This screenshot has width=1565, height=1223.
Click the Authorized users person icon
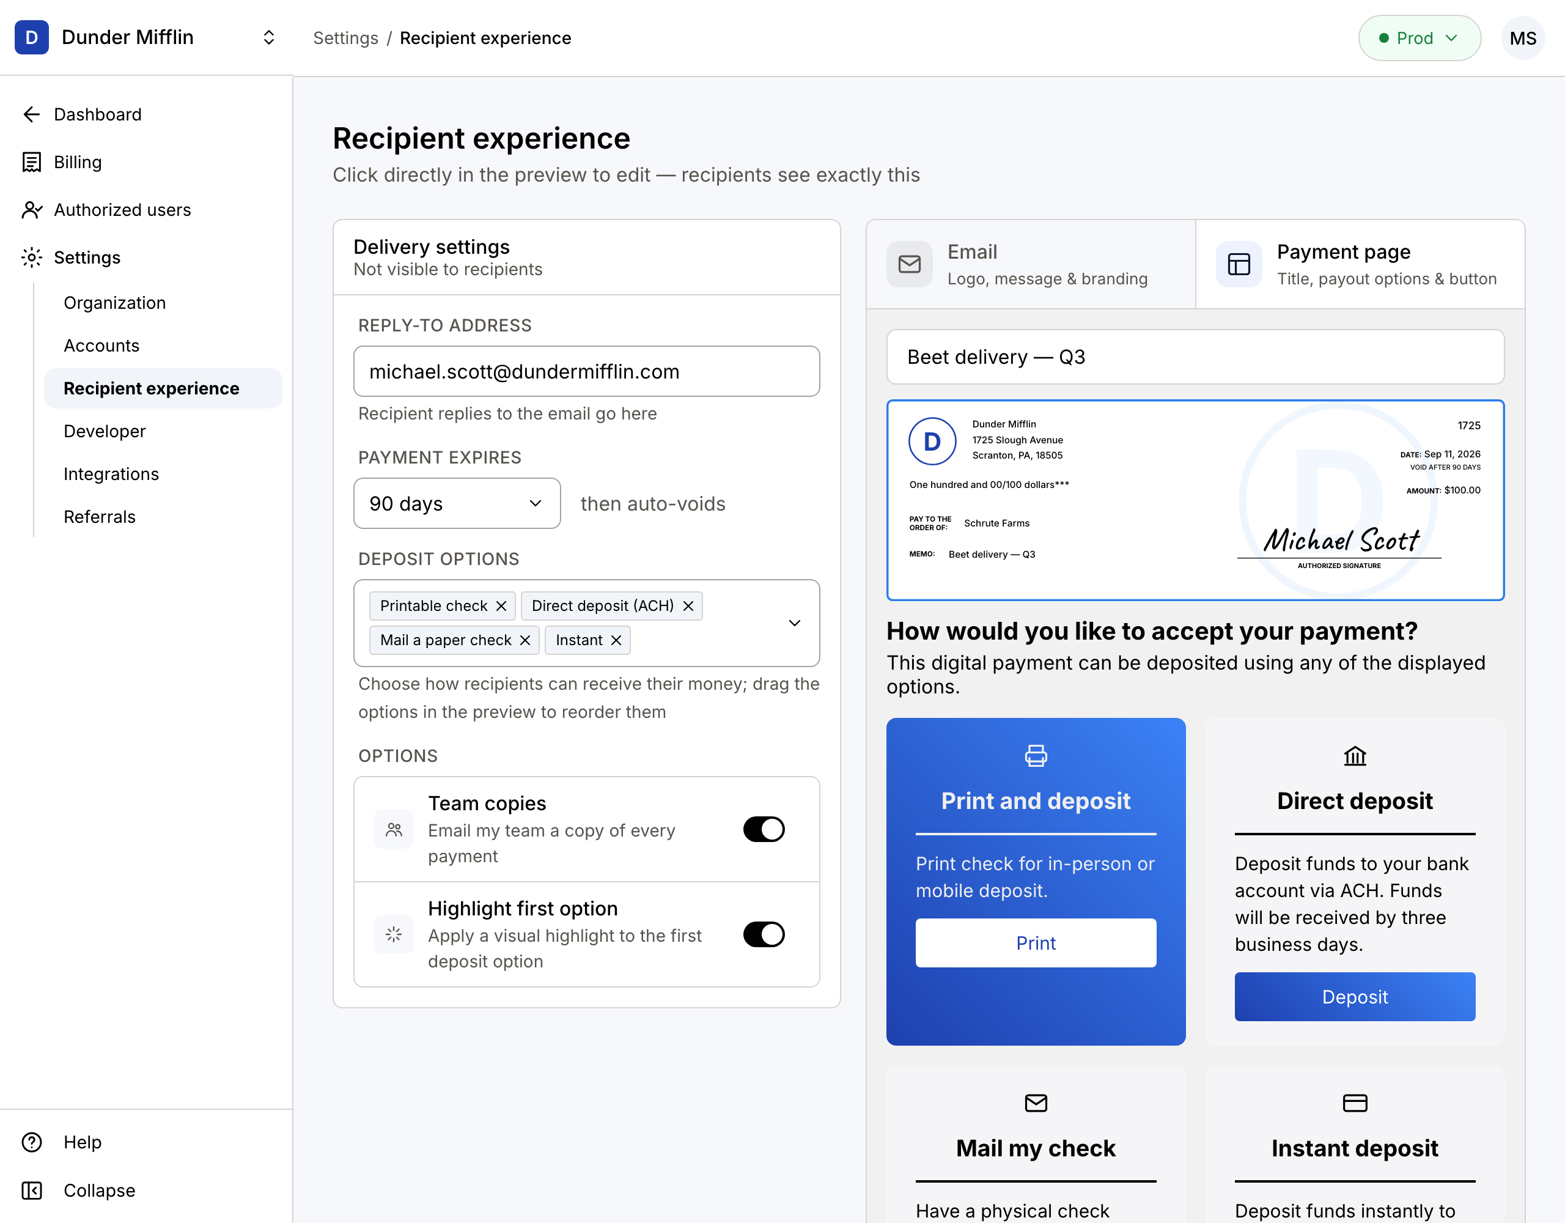point(32,210)
